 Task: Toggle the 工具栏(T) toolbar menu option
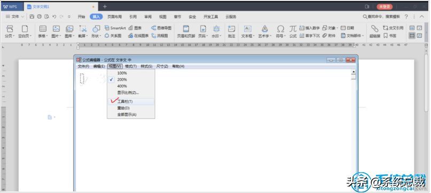tap(131, 102)
